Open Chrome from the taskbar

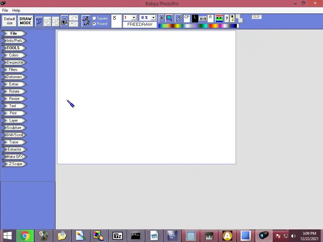[x=25, y=236]
